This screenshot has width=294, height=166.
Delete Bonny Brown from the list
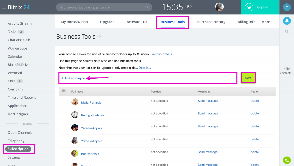[x=254, y=152]
